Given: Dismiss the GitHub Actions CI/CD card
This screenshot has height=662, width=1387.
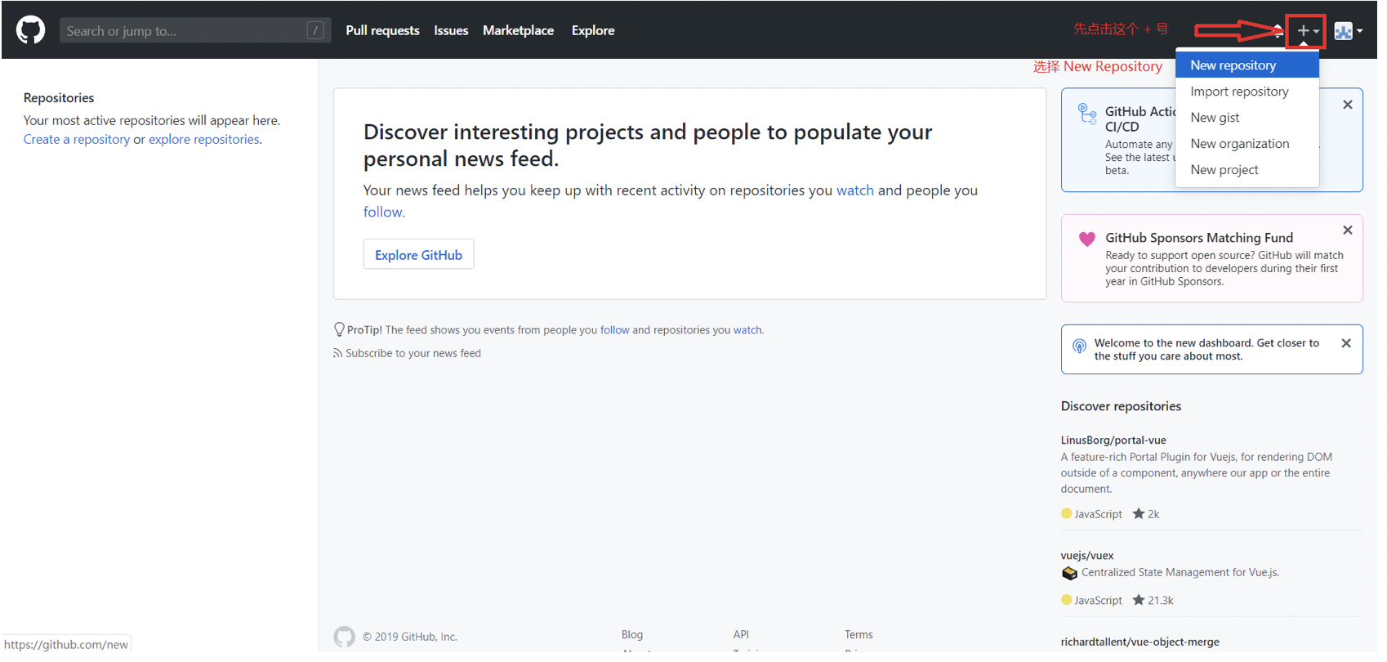Looking at the screenshot, I should click(x=1348, y=105).
